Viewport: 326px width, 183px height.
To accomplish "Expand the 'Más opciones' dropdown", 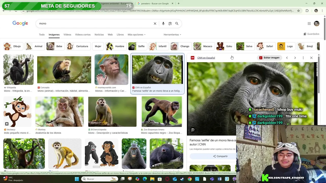I will point(137,35).
